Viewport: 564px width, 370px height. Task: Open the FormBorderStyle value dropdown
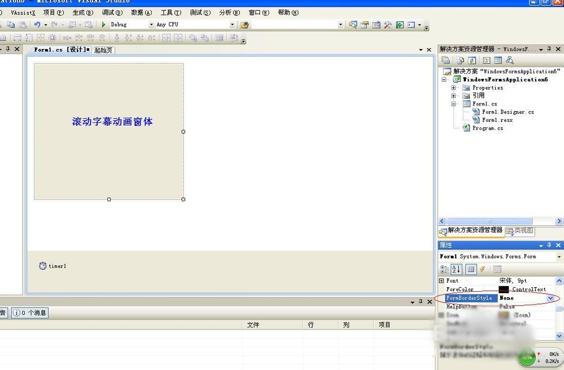pos(550,298)
